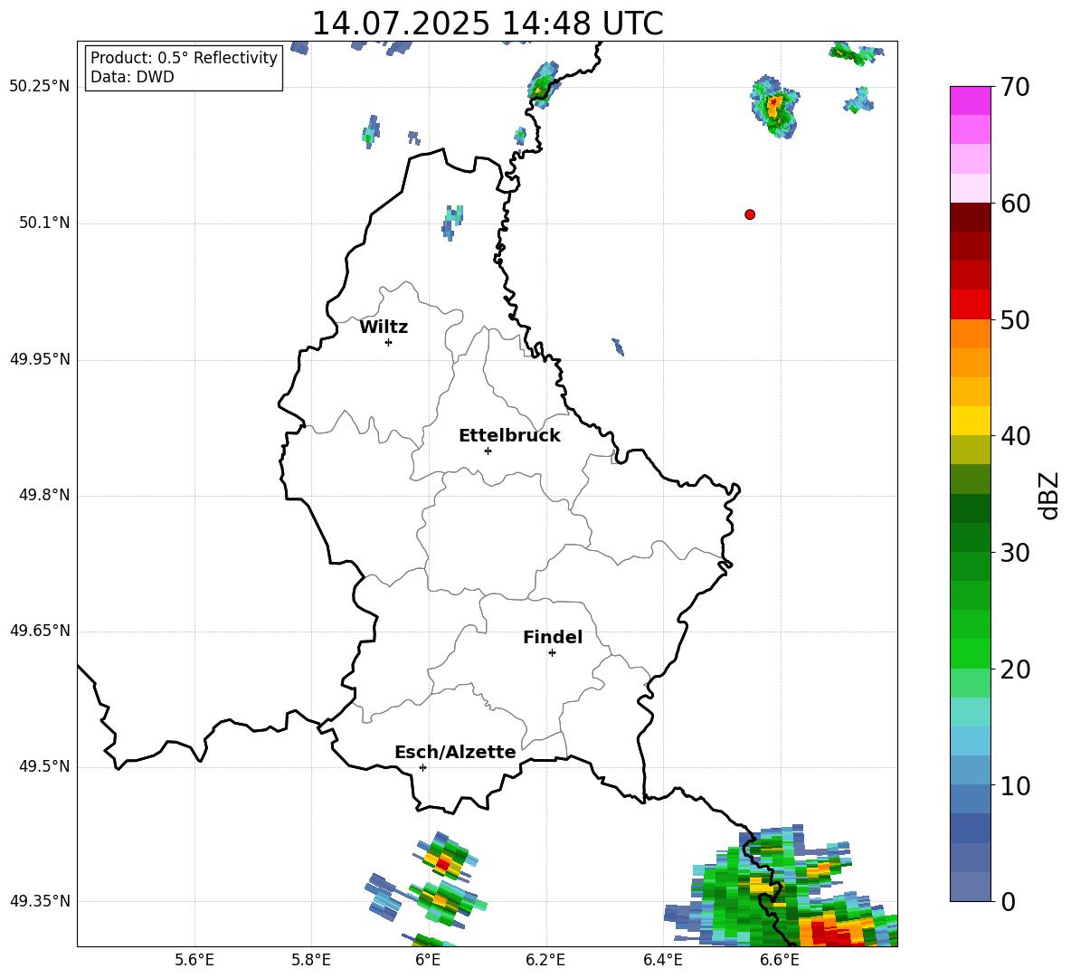Click the Findel city label
The width and height of the screenshot is (1071, 978).
pyautogui.click(x=553, y=637)
